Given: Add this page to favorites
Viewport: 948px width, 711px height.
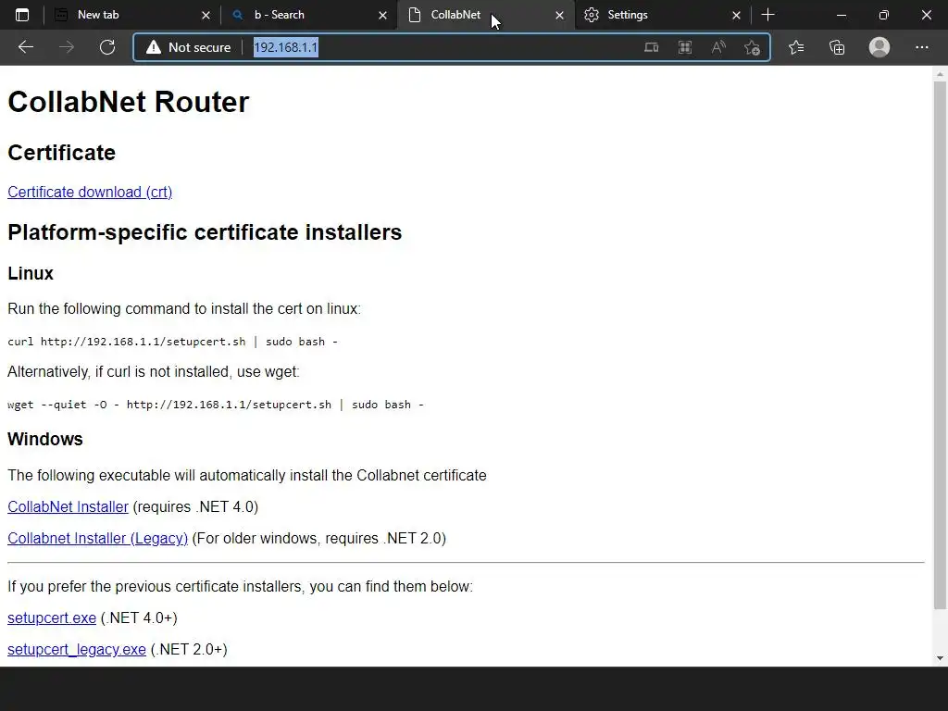Looking at the screenshot, I should [x=752, y=47].
